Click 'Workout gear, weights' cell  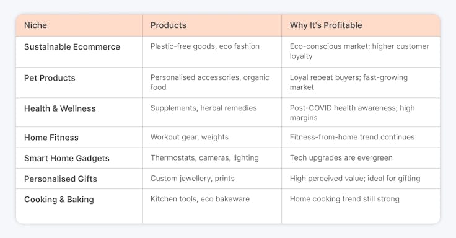[x=212, y=138]
